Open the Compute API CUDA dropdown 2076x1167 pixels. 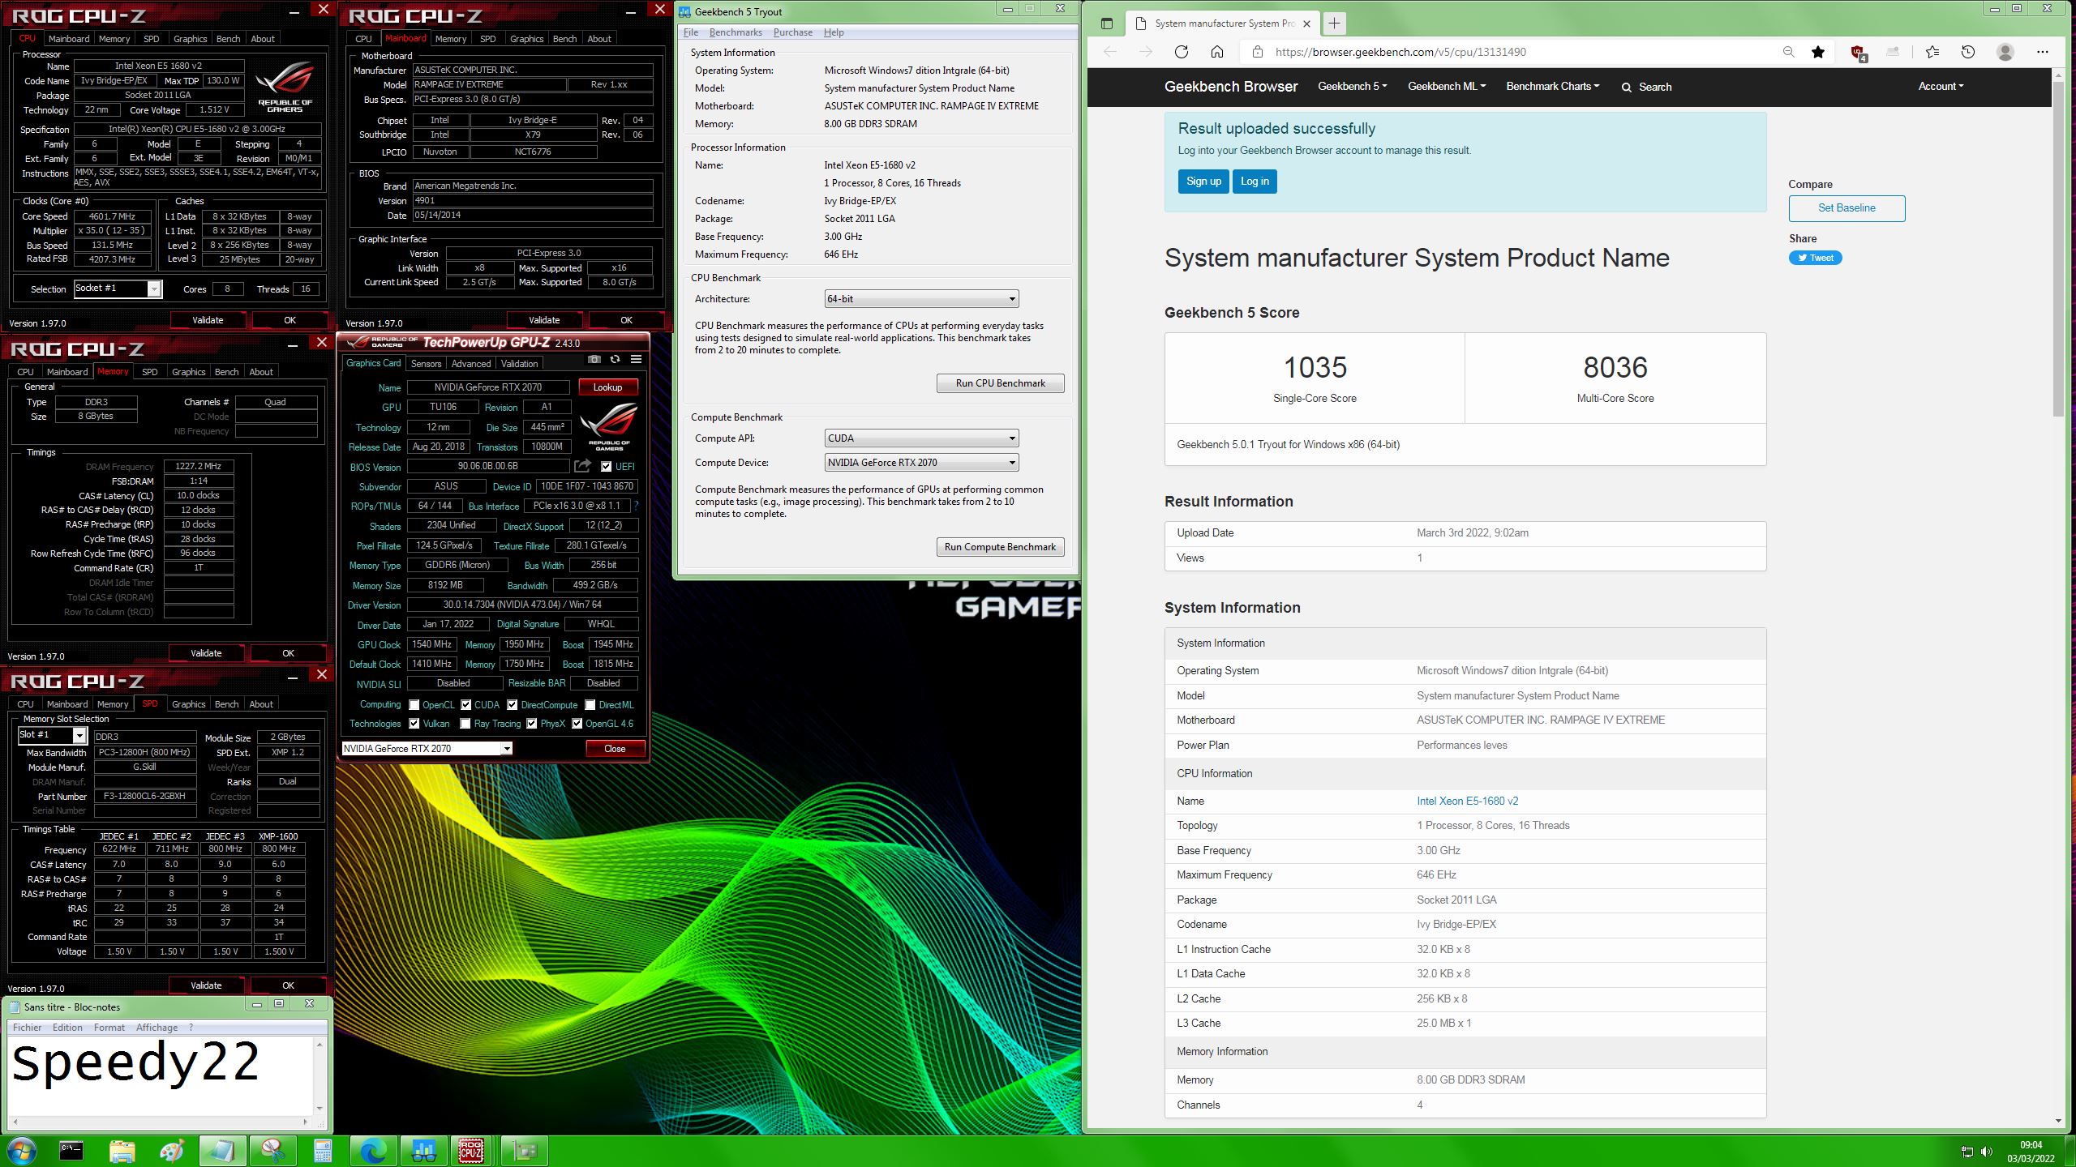click(921, 438)
